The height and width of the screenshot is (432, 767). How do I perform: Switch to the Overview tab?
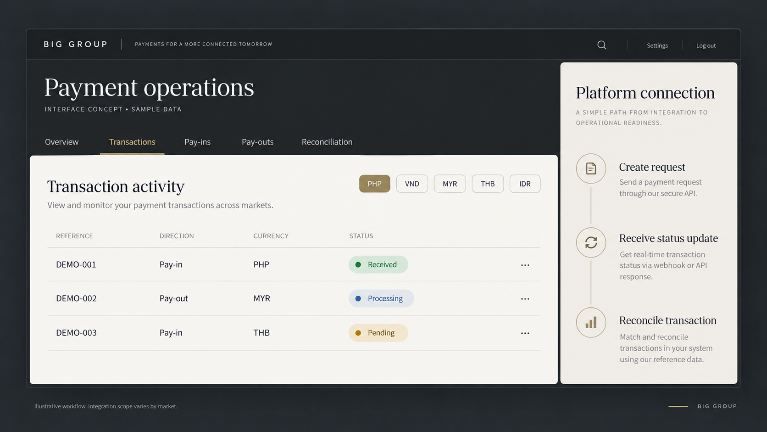(61, 142)
